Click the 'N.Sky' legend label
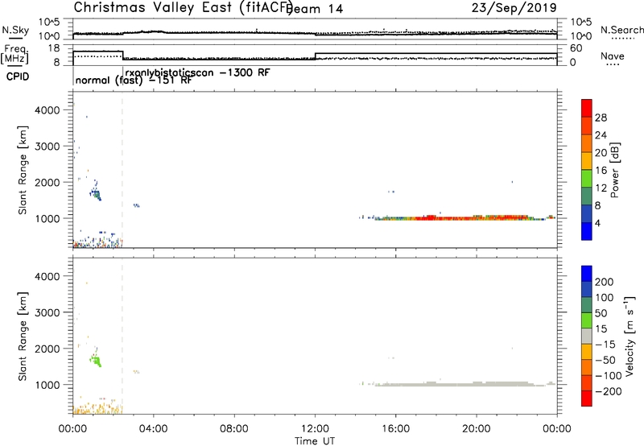This screenshot has width=644, height=446. pyautogui.click(x=15, y=30)
